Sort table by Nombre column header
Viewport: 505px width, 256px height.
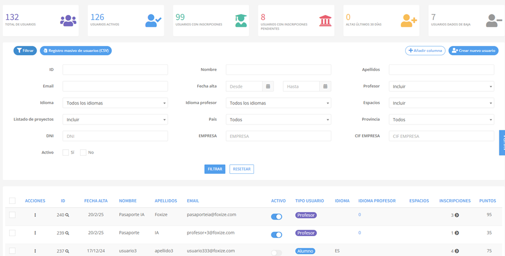click(128, 201)
